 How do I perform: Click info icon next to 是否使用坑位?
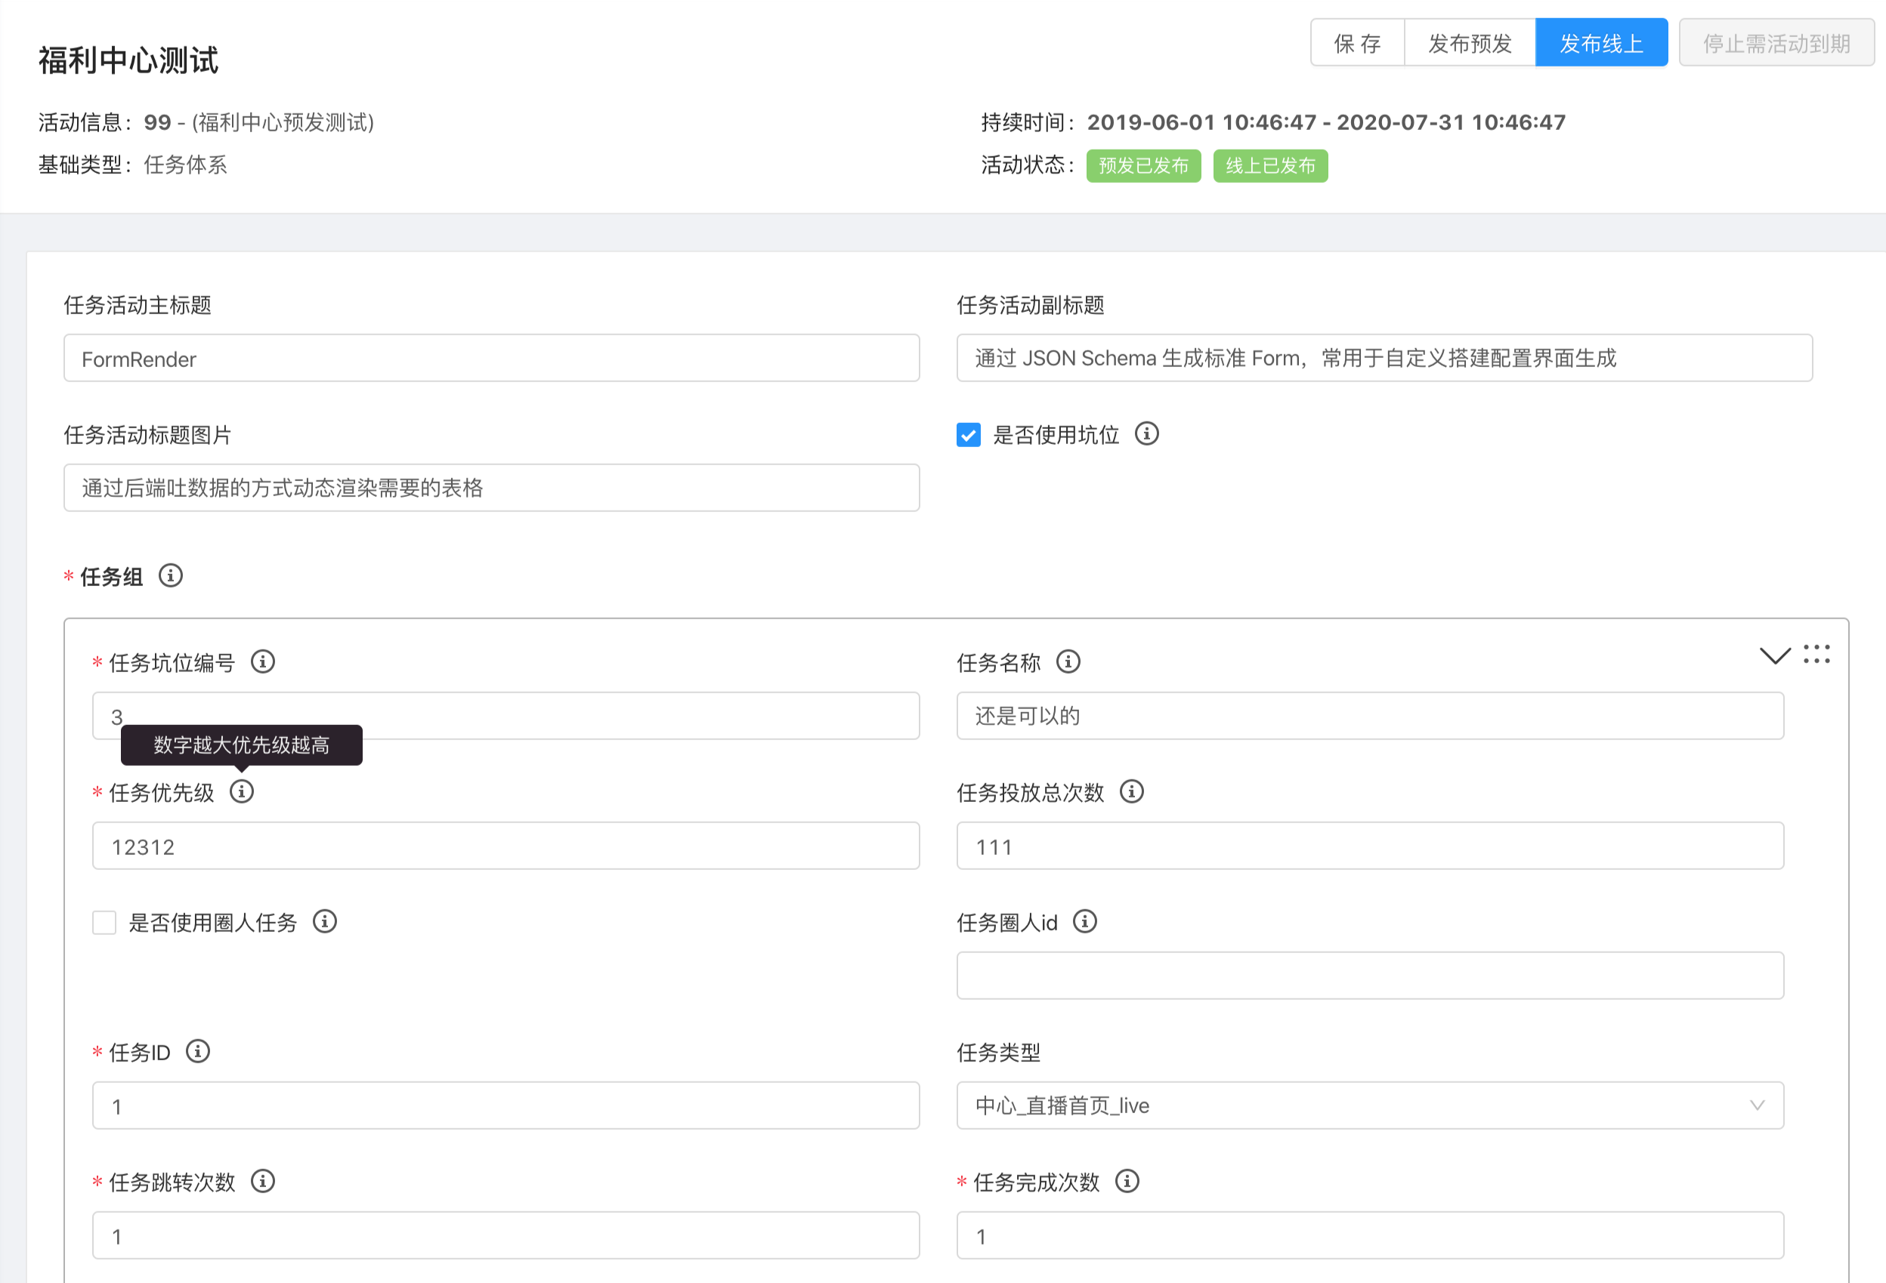[x=1146, y=434]
